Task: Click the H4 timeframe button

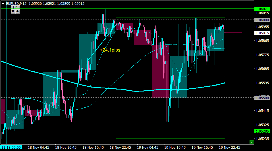Action: [15, 7]
